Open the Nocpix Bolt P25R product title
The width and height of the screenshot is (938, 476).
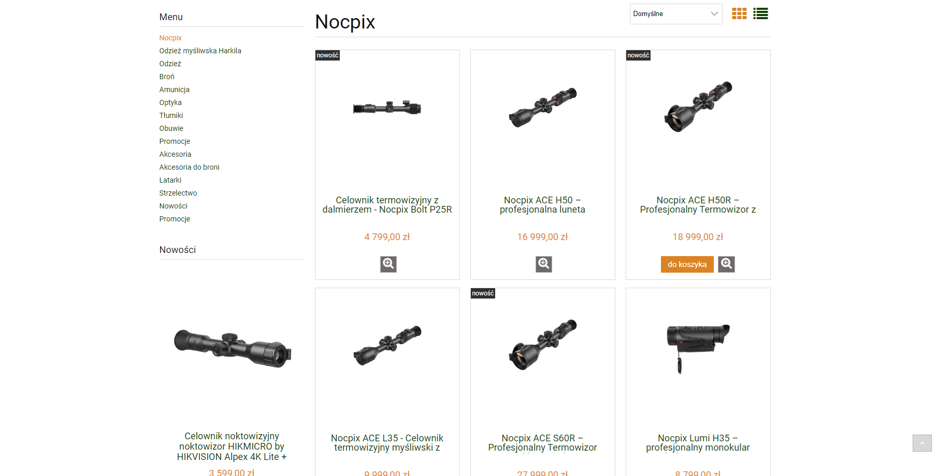point(387,205)
